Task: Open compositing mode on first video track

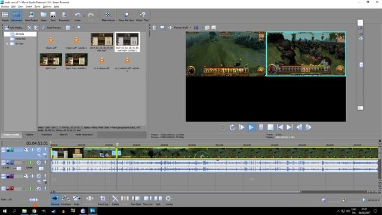Action: (x=39, y=155)
